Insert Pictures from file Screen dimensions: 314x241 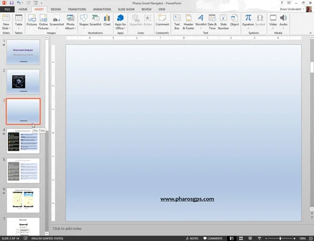[32, 20]
